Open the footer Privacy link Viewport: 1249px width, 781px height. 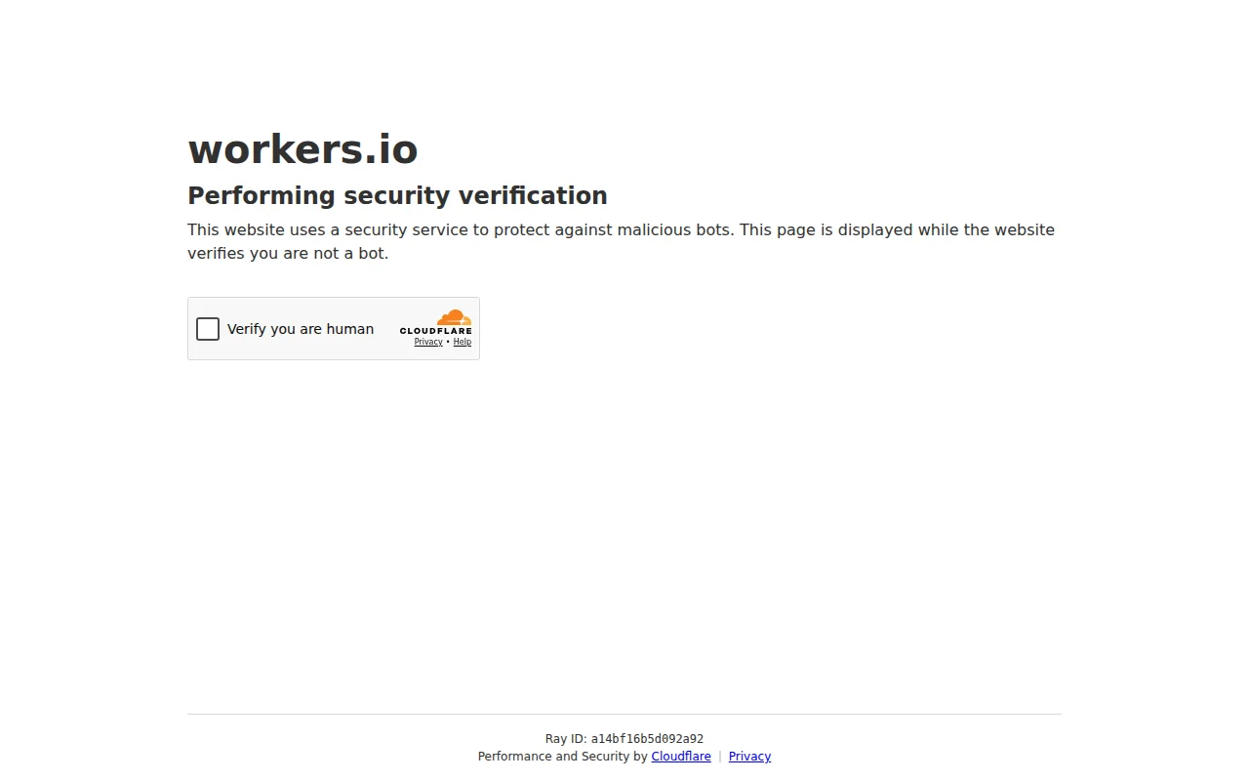tap(749, 757)
